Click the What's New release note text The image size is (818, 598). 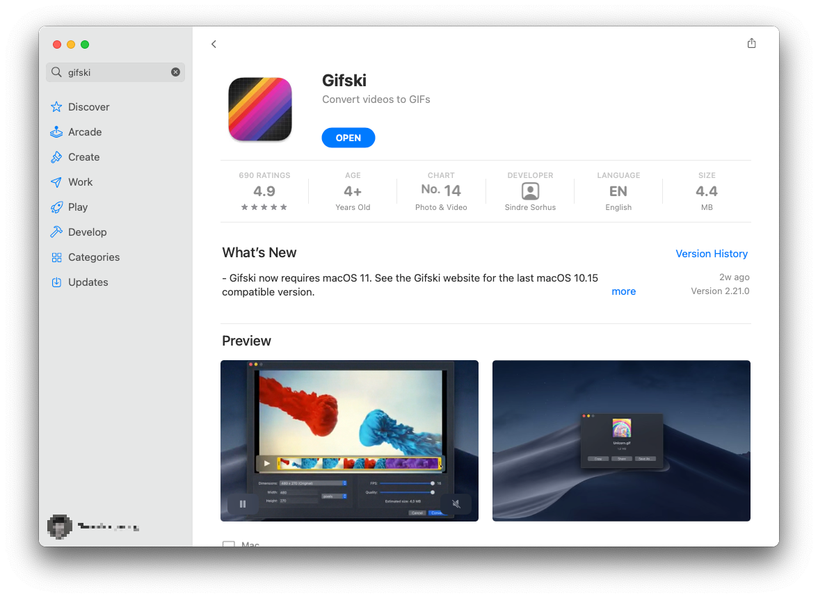pyautogui.click(x=410, y=284)
